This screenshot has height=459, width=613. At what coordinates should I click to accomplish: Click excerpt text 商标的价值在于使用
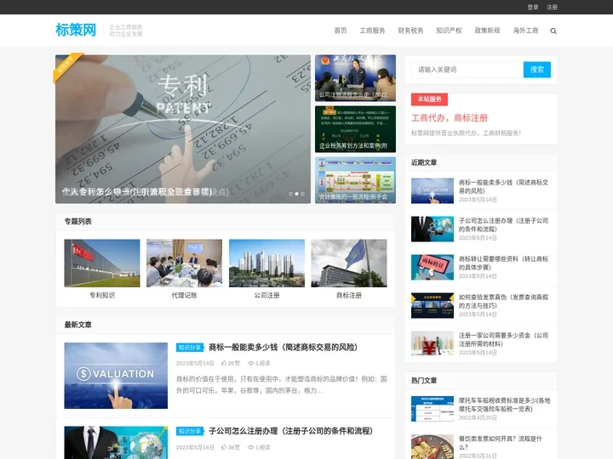click(x=282, y=384)
